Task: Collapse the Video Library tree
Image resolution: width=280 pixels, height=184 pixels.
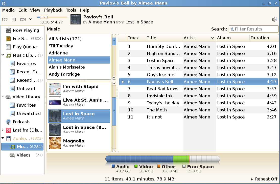Action: (3, 97)
